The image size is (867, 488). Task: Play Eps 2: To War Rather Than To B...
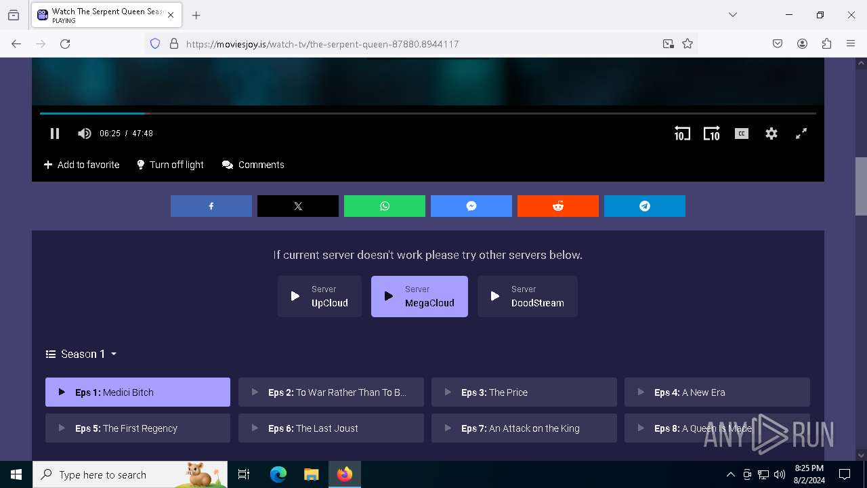click(331, 392)
